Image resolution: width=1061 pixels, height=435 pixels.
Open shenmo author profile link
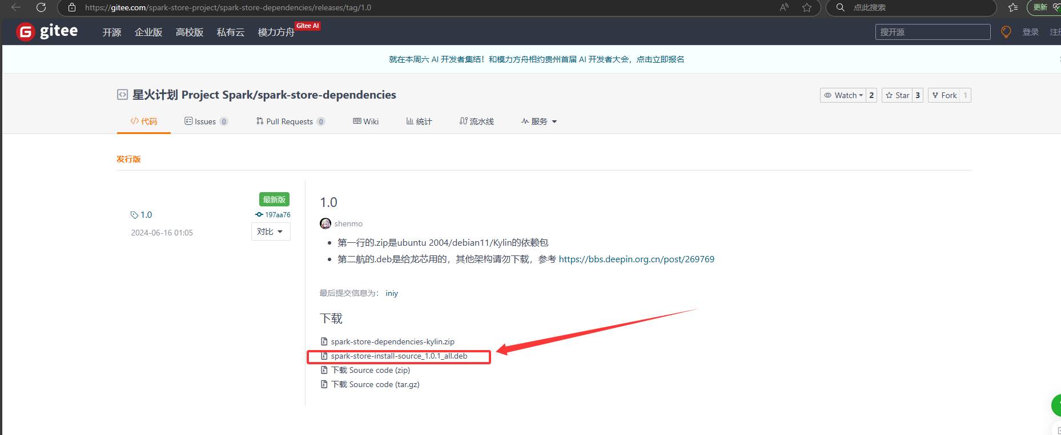click(x=348, y=223)
